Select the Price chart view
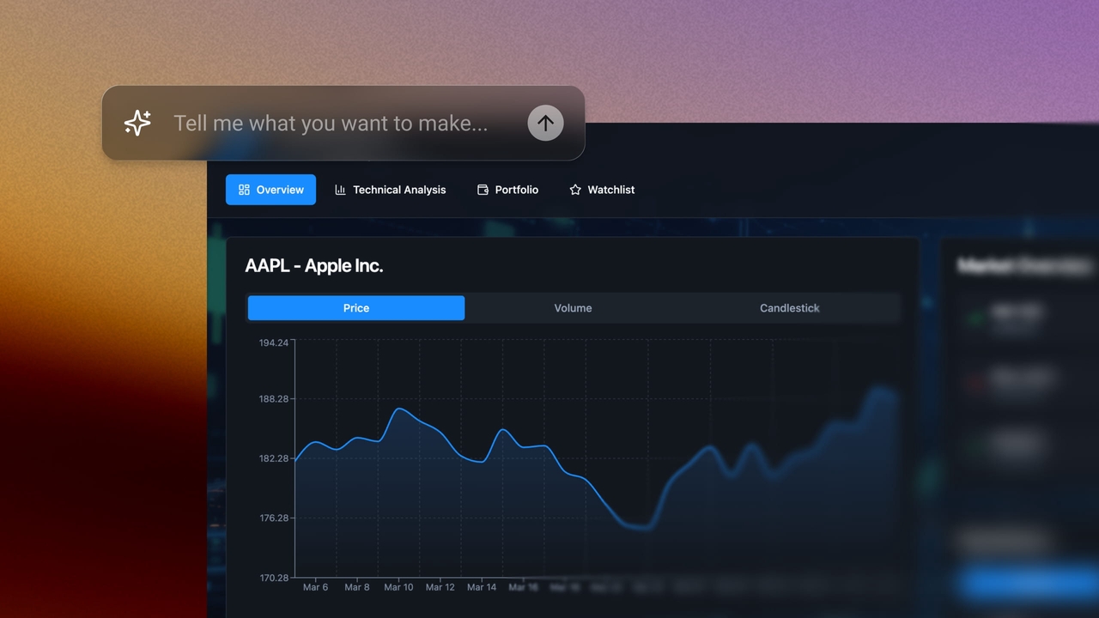Screen dimensions: 1099x618 356,308
